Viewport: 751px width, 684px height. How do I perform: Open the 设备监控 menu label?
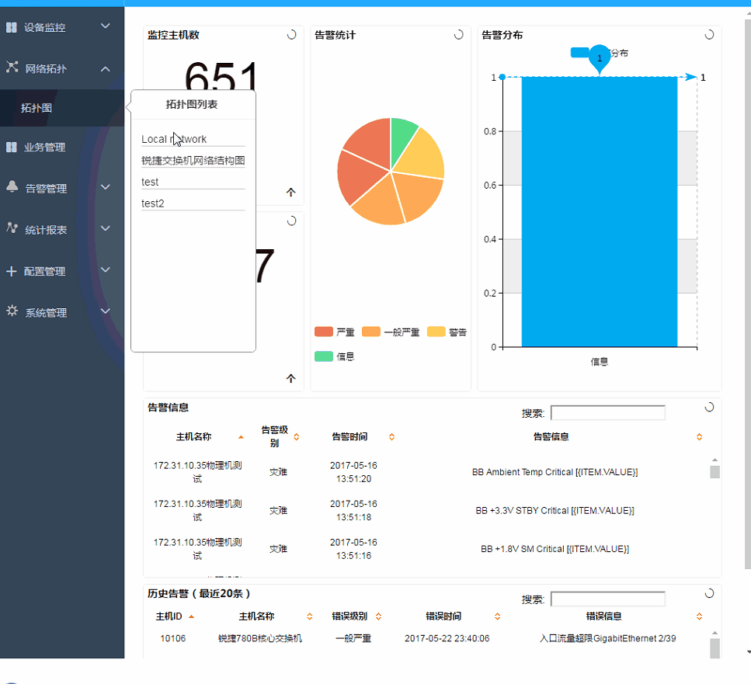click(x=45, y=28)
